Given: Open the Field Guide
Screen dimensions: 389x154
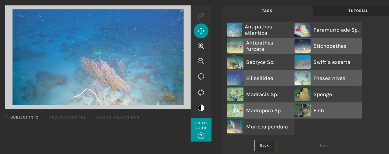Looking at the screenshot, I should pyautogui.click(x=201, y=129).
